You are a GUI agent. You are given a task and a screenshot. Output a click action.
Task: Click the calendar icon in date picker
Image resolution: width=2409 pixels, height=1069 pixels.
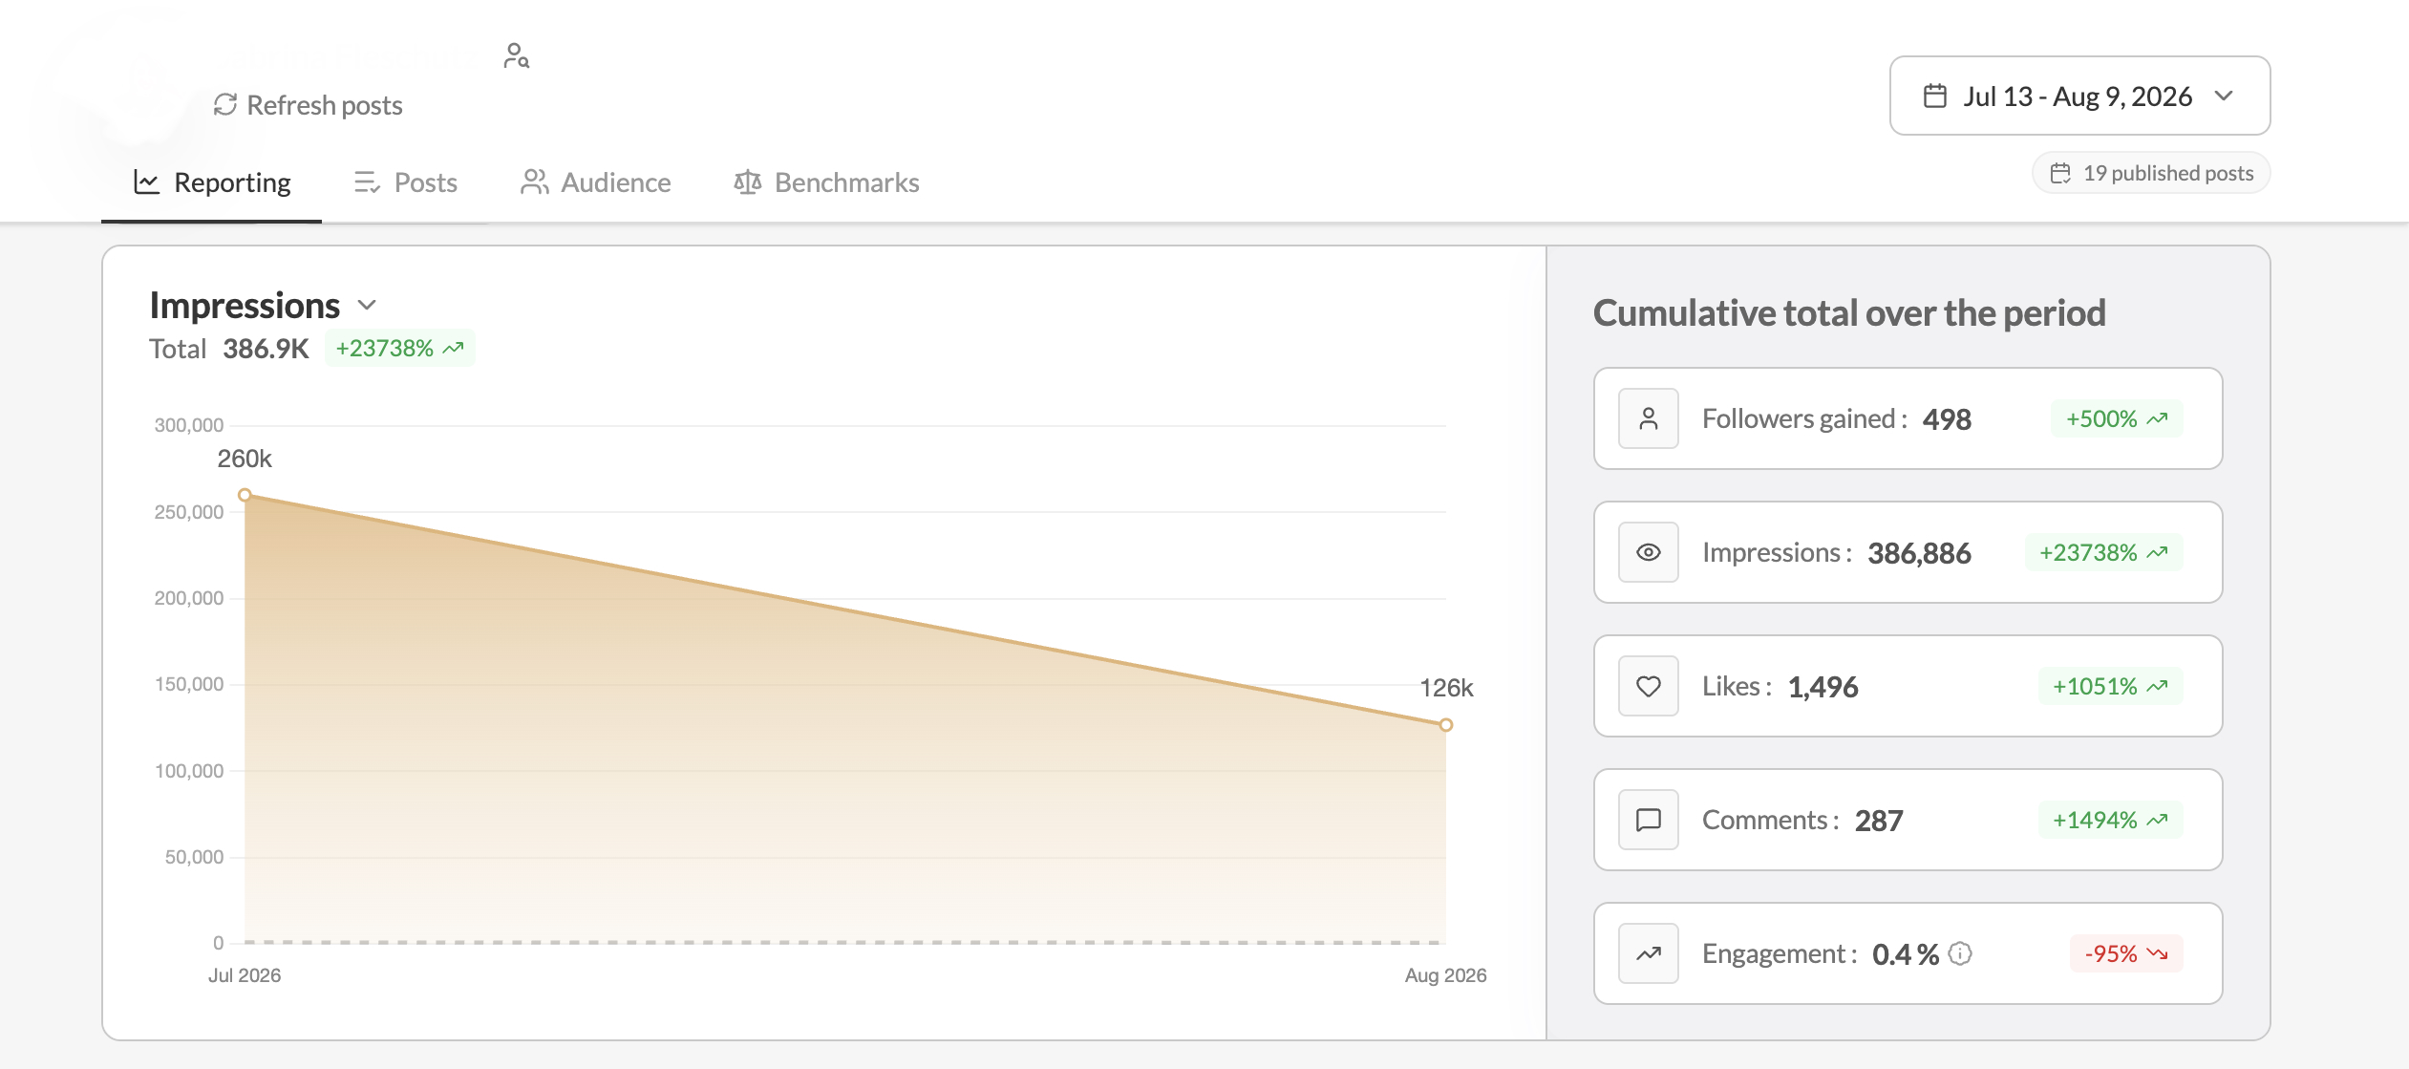1935,96
